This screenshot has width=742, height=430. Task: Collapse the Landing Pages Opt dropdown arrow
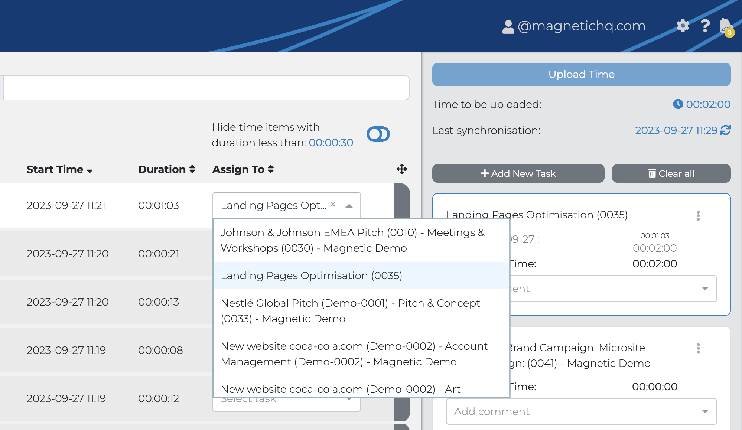(x=349, y=206)
